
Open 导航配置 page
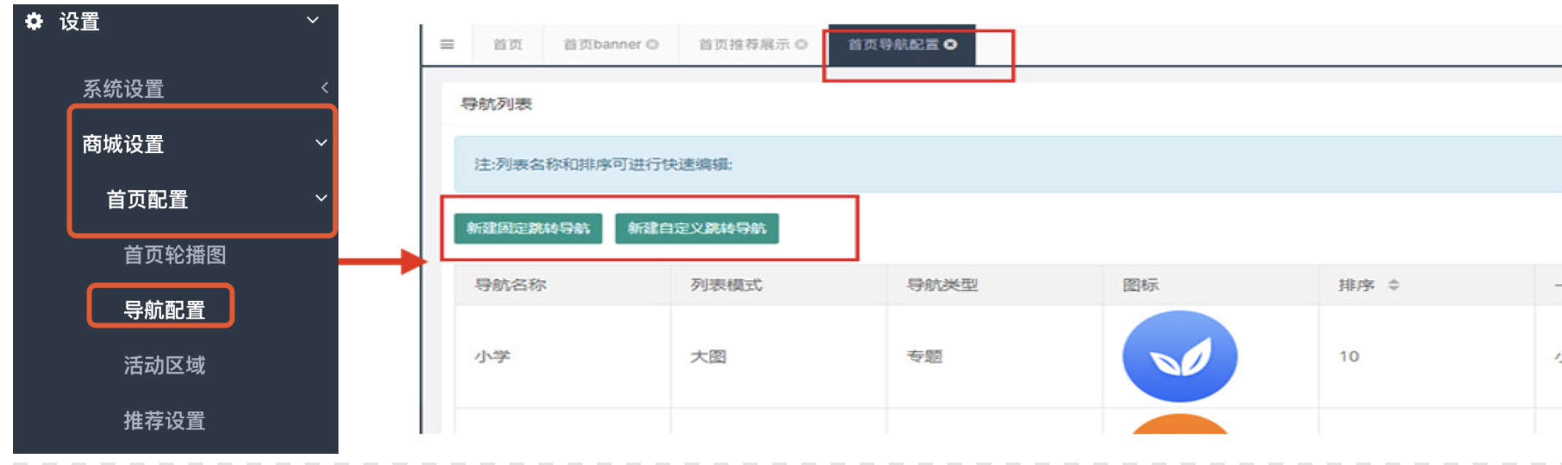click(164, 310)
